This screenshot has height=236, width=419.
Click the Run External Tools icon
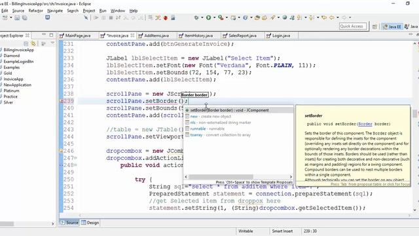pos(221,18)
